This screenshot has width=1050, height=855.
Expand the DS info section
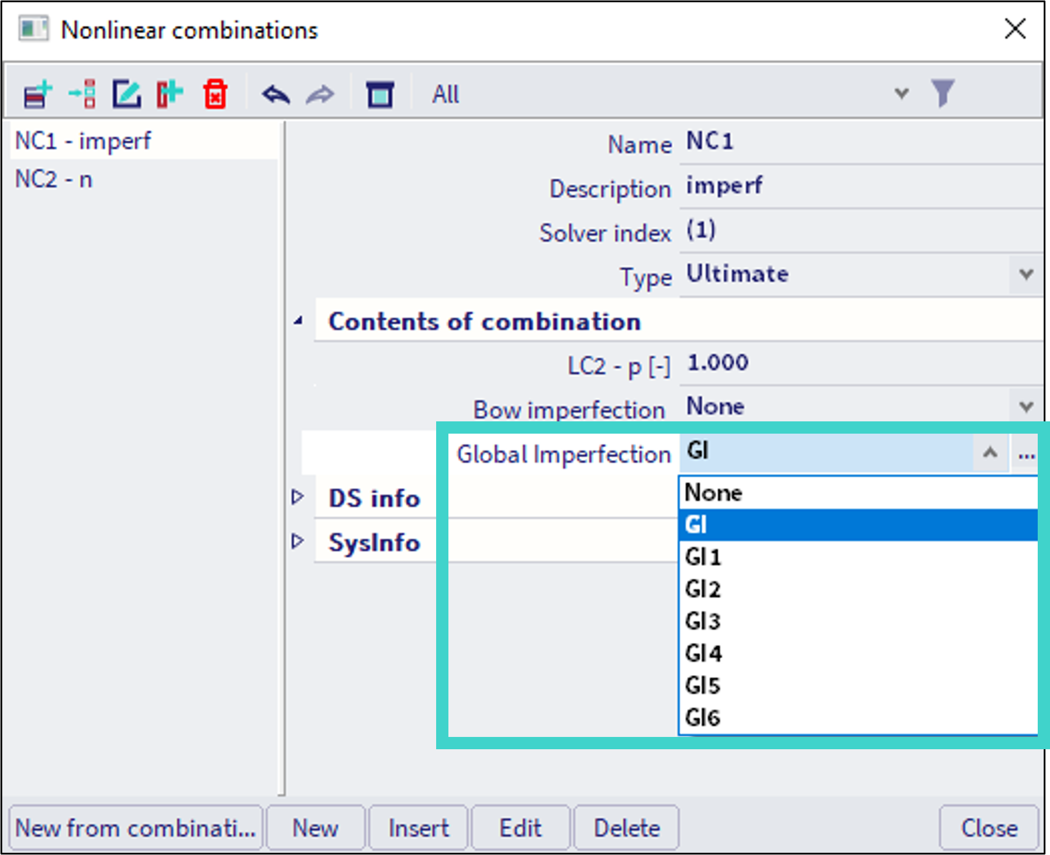point(298,497)
